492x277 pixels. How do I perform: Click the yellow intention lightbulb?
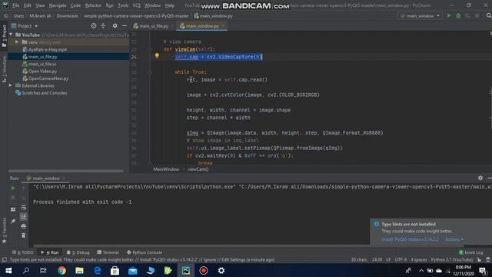click(x=157, y=56)
